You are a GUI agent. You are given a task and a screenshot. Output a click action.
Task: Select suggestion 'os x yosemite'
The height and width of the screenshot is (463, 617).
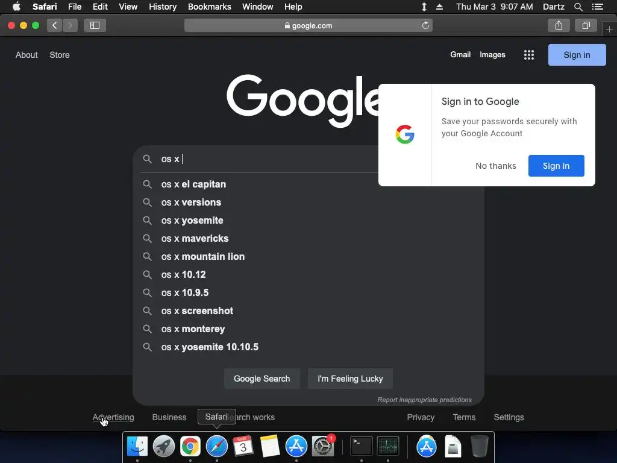[x=308, y=221]
